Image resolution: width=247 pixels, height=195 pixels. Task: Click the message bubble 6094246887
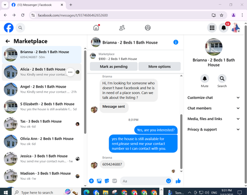112,164
